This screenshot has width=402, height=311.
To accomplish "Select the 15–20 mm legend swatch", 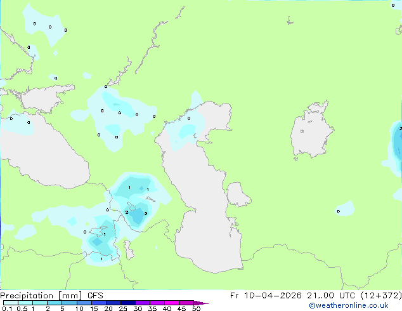I will [x=99, y=303].
